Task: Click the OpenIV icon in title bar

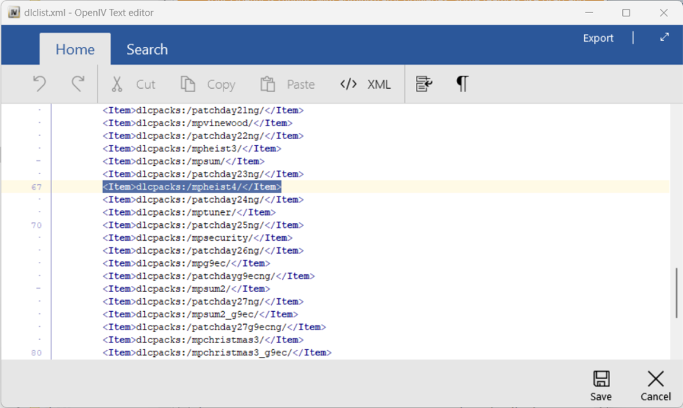Action: coord(14,12)
